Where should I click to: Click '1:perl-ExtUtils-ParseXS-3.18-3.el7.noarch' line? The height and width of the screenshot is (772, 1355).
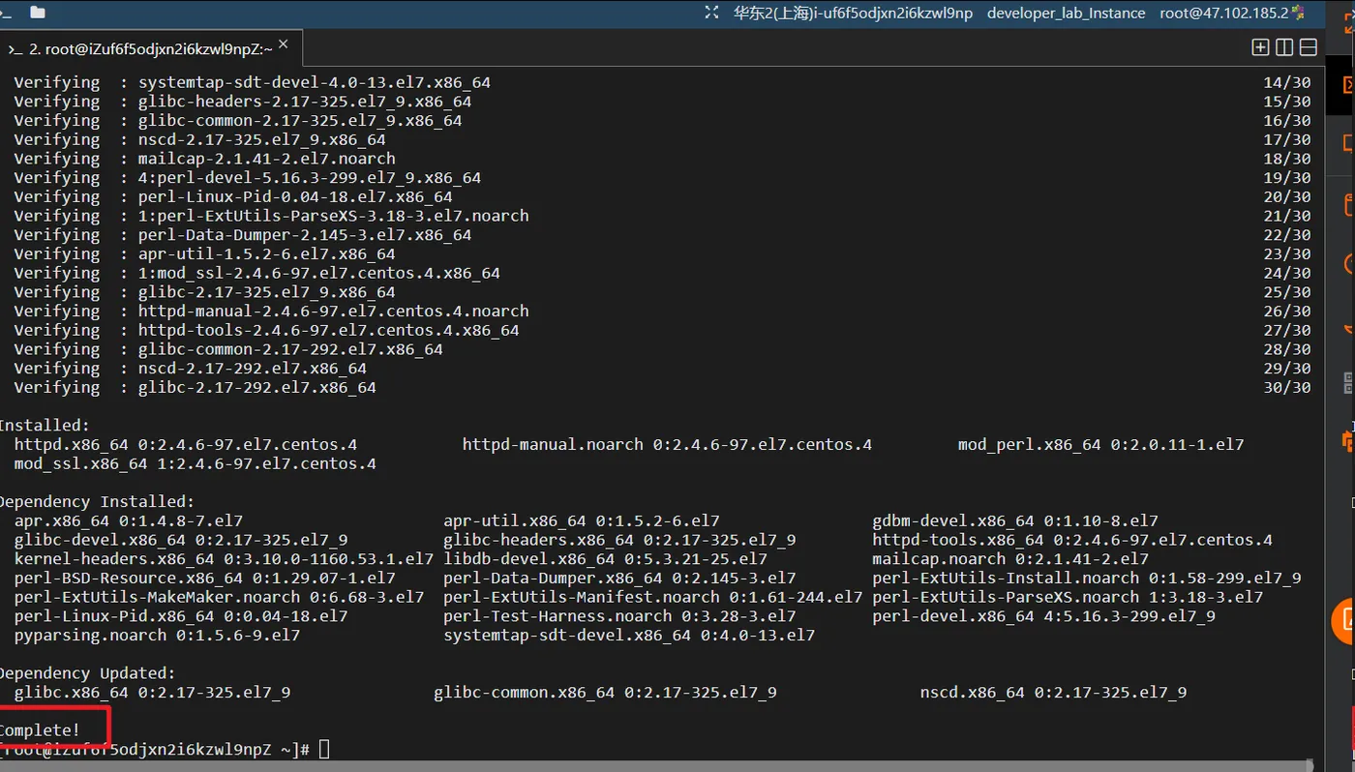pos(334,216)
